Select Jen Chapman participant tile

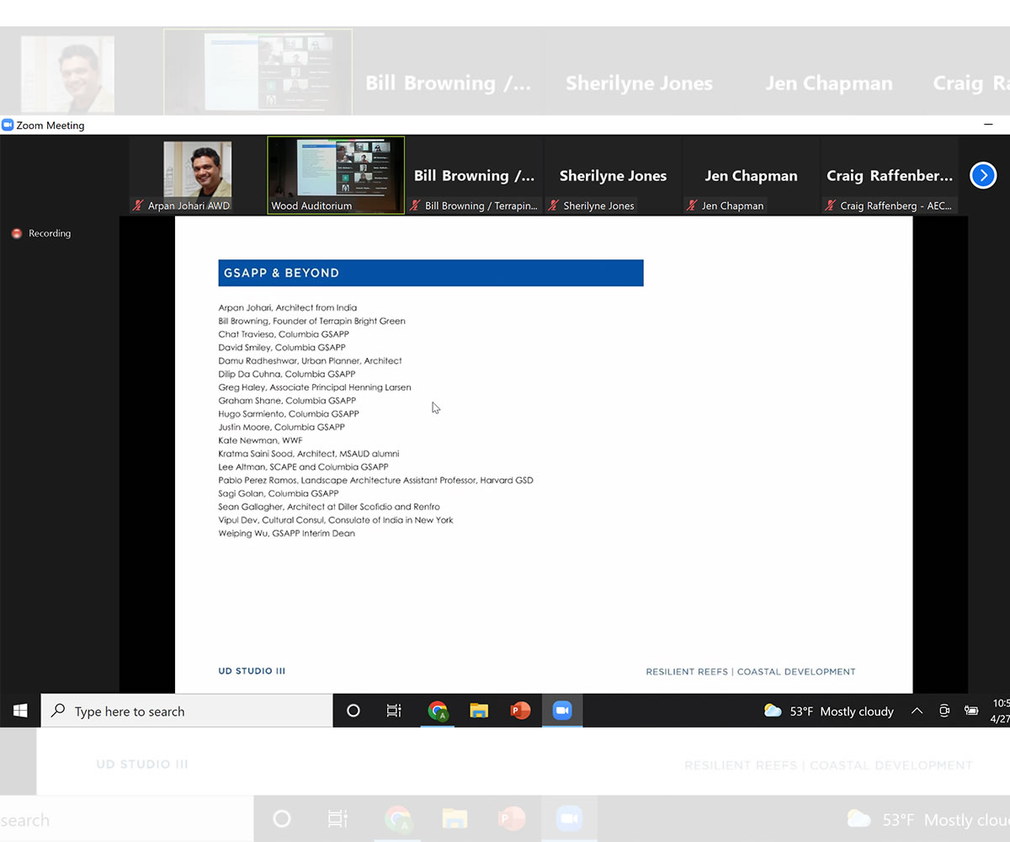click(x=751, y=175)
